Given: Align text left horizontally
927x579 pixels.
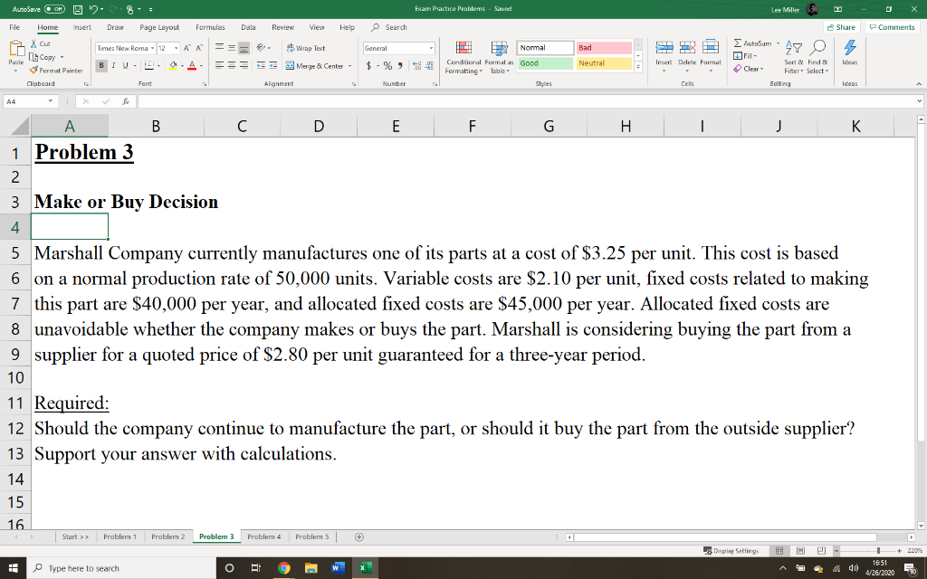Looking at the screenshot, I should tap(219, 65).
